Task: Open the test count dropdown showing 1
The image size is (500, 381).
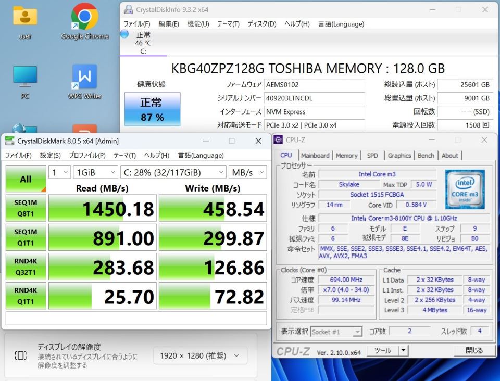Action: click(59, 172)
